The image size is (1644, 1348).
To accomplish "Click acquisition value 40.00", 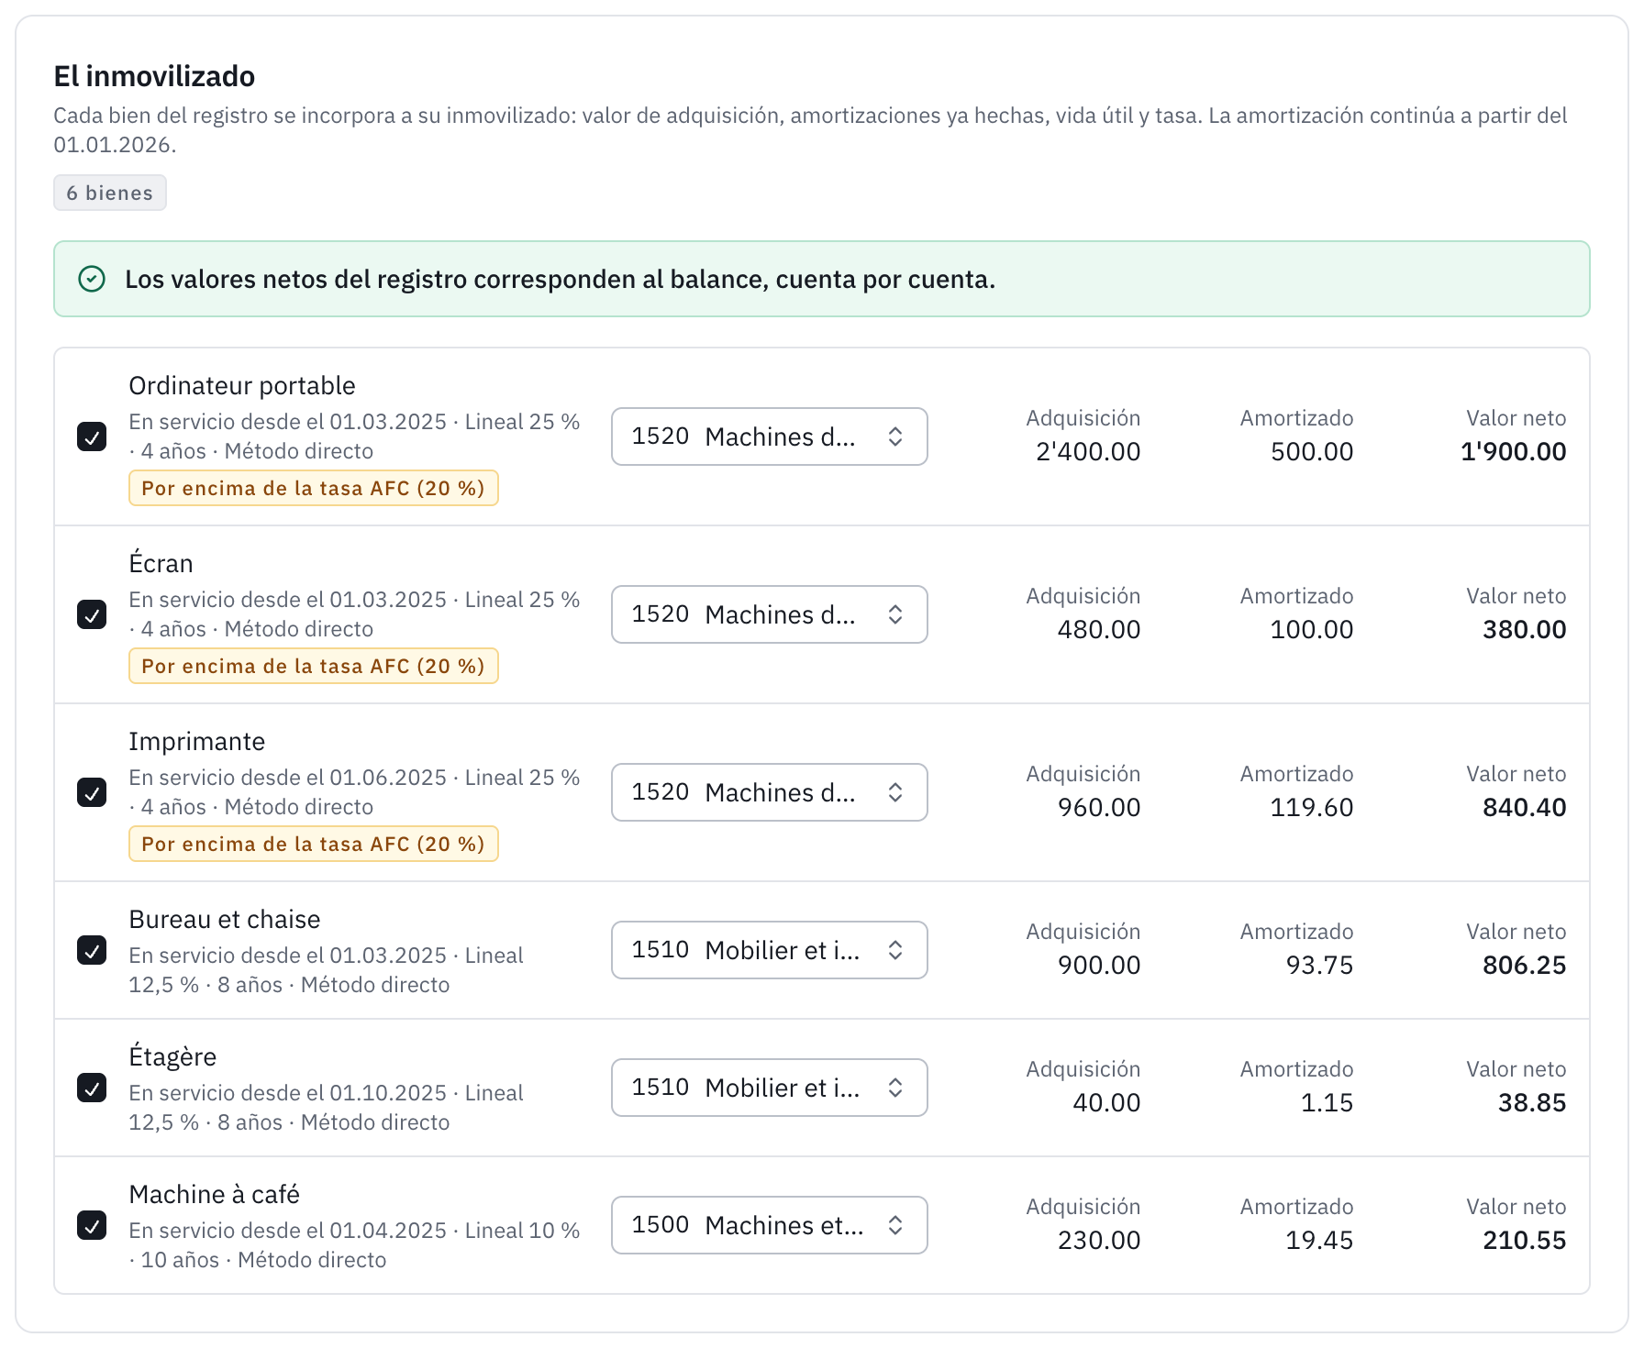I will tap(1106, 1102).
